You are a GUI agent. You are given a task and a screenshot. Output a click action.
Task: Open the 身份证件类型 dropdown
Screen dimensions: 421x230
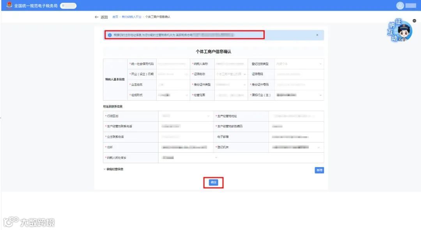231,85
